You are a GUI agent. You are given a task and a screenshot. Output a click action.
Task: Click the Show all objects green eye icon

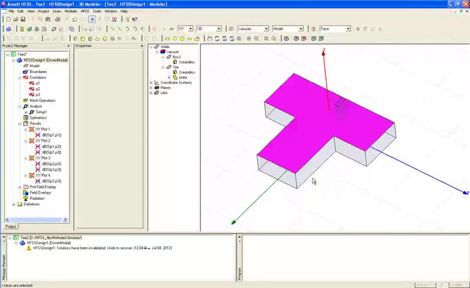click(314, 38)
